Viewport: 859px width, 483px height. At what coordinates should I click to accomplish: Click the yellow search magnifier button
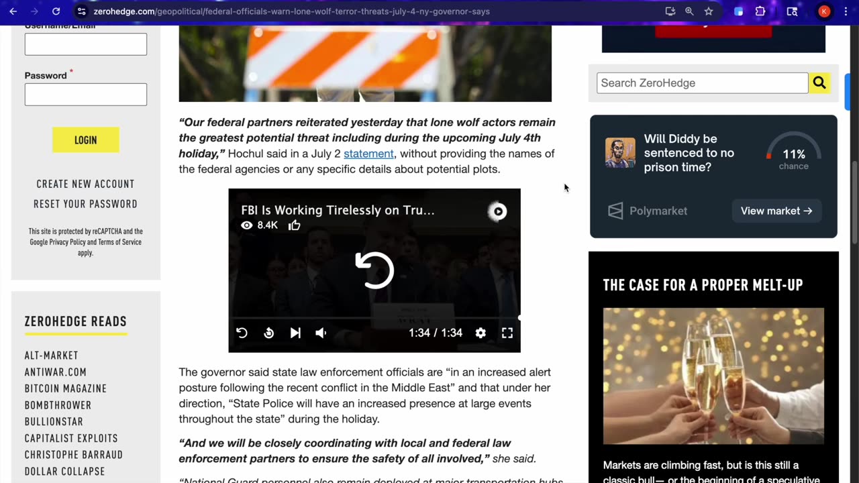[x=819, y=83]
